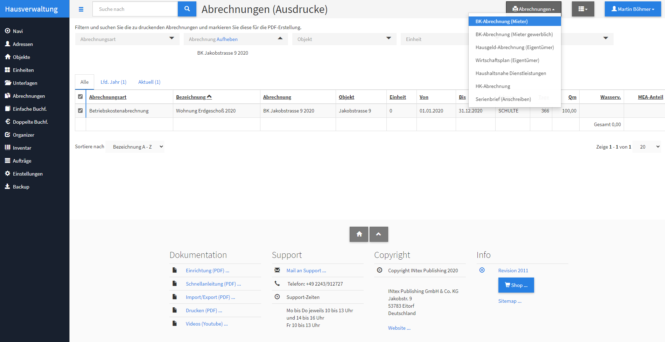
Task: Select Wirtschaftsplan (Eigentümer) entry
Action: click(x=514, y=60)
